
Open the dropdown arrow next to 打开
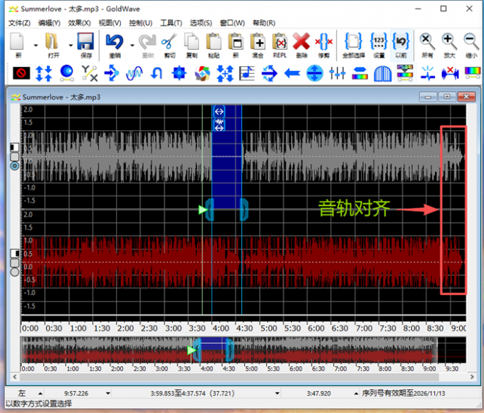(70, 45)
